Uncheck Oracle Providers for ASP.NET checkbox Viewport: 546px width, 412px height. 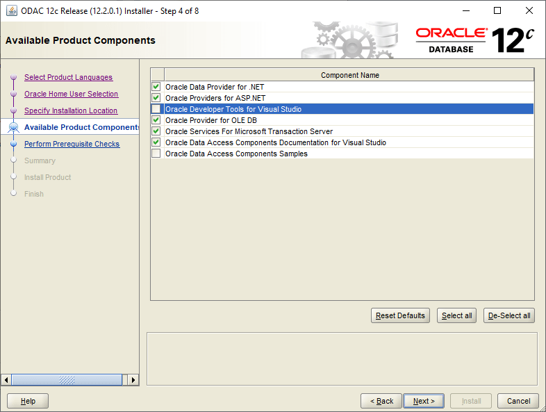(156, 97)
